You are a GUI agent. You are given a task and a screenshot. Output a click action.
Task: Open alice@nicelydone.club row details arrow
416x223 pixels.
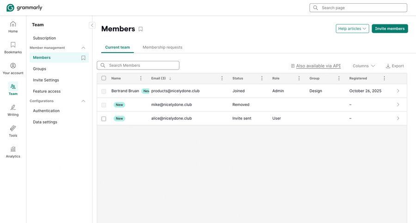pos(398,118)
